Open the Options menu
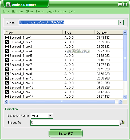Screen dimensions: 130x140 coord(18,11)
